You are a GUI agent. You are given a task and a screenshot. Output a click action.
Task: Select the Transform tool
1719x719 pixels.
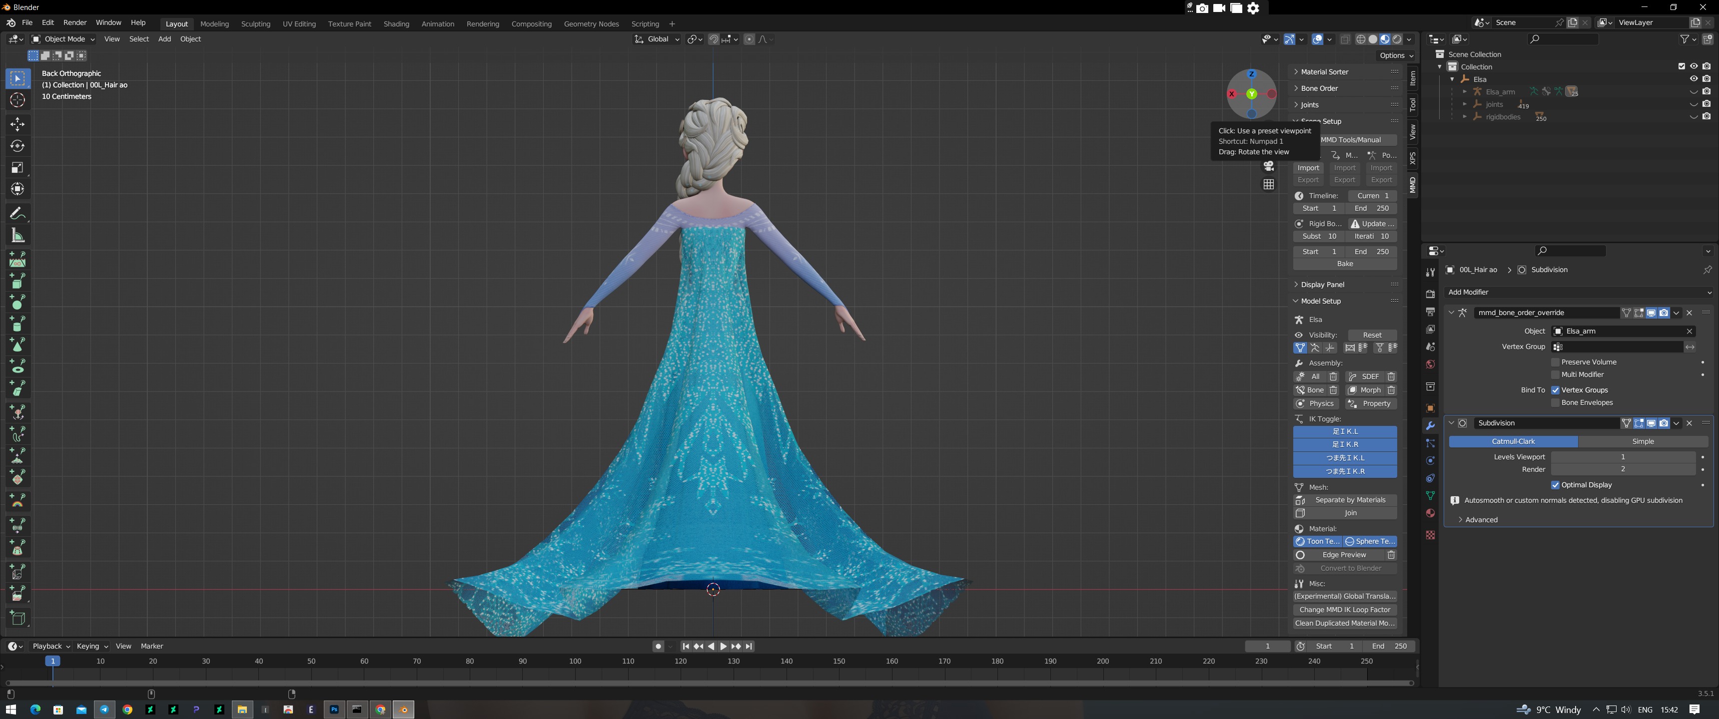pyautogui.click(x=17, y=189)
